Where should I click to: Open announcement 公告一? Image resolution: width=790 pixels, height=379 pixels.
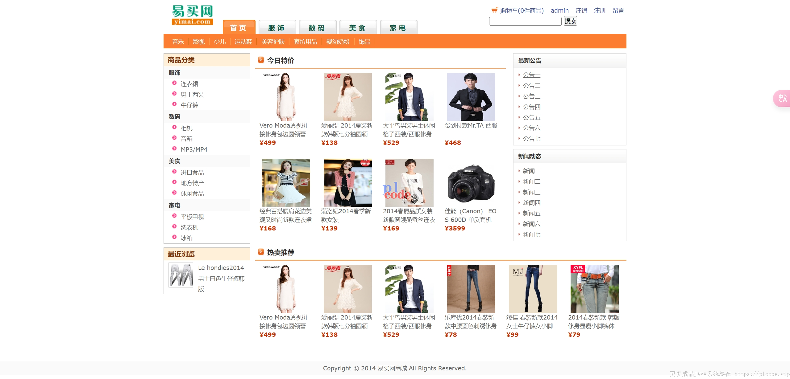pyautogui.click(x=531, y=75)
